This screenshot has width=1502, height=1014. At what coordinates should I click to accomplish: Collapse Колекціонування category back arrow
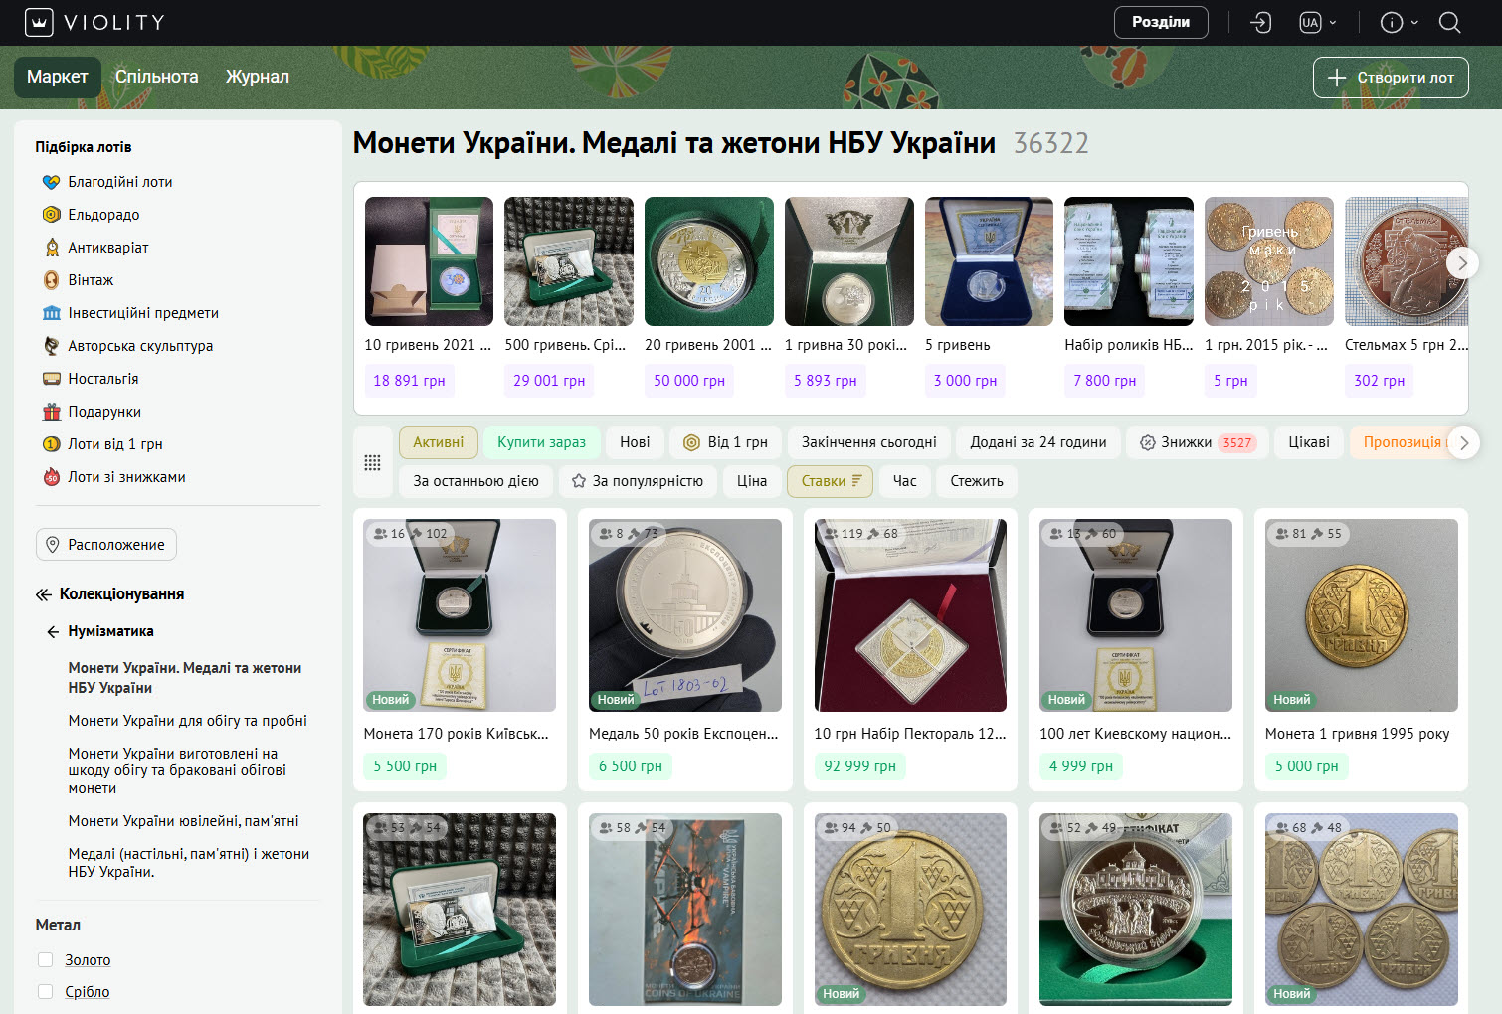[x=43, y=594]
